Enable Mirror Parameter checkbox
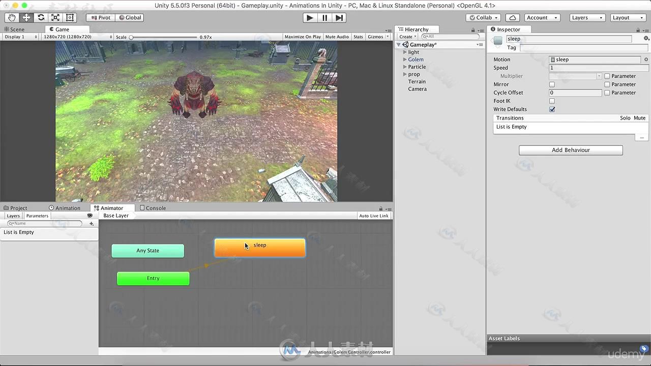 [x=607, y=84]
